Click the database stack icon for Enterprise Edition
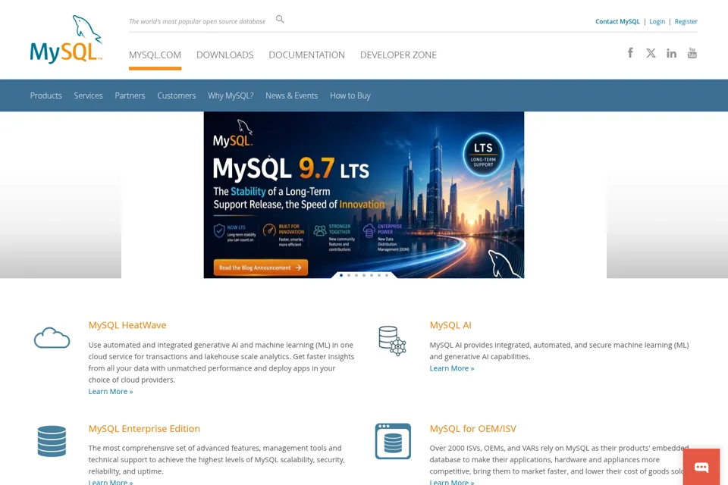Image resolution: width=728 pixels, height=485 pixels. [52, 441]
